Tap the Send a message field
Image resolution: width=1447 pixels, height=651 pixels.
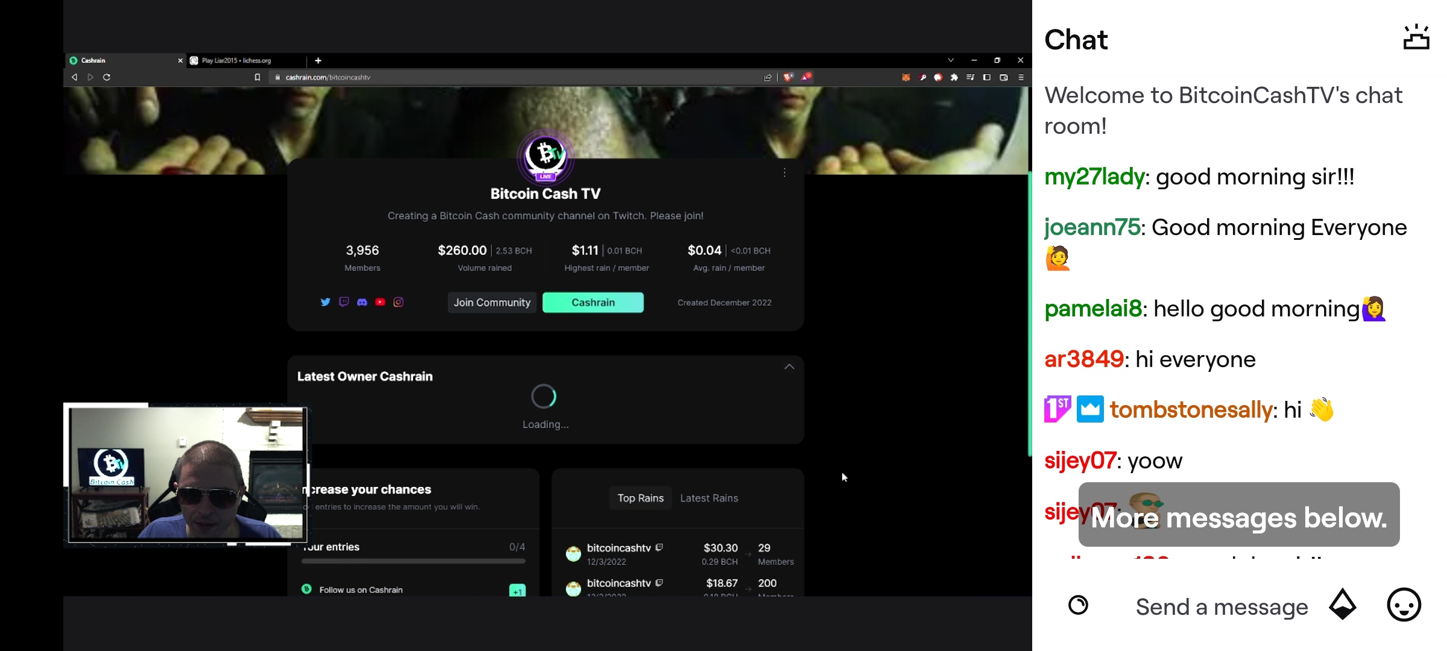tap(1222, 606)
